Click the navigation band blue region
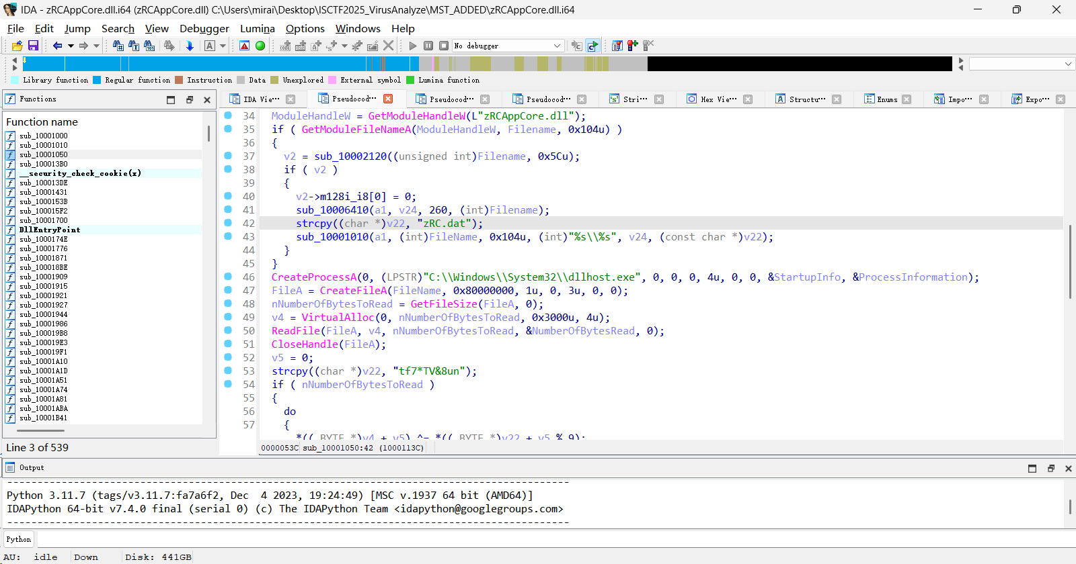The height and width of the screenshot is (564, 1076). (202, 64)
